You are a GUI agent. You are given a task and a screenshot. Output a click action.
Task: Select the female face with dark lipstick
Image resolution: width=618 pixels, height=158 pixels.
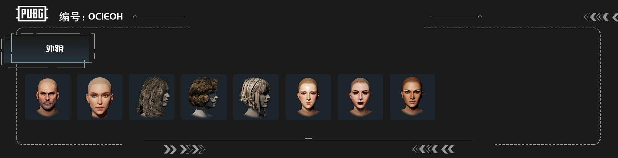pyautogui.click(x=360, y=97)
